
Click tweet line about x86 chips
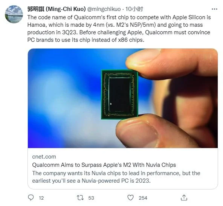[x=86, y=40]
